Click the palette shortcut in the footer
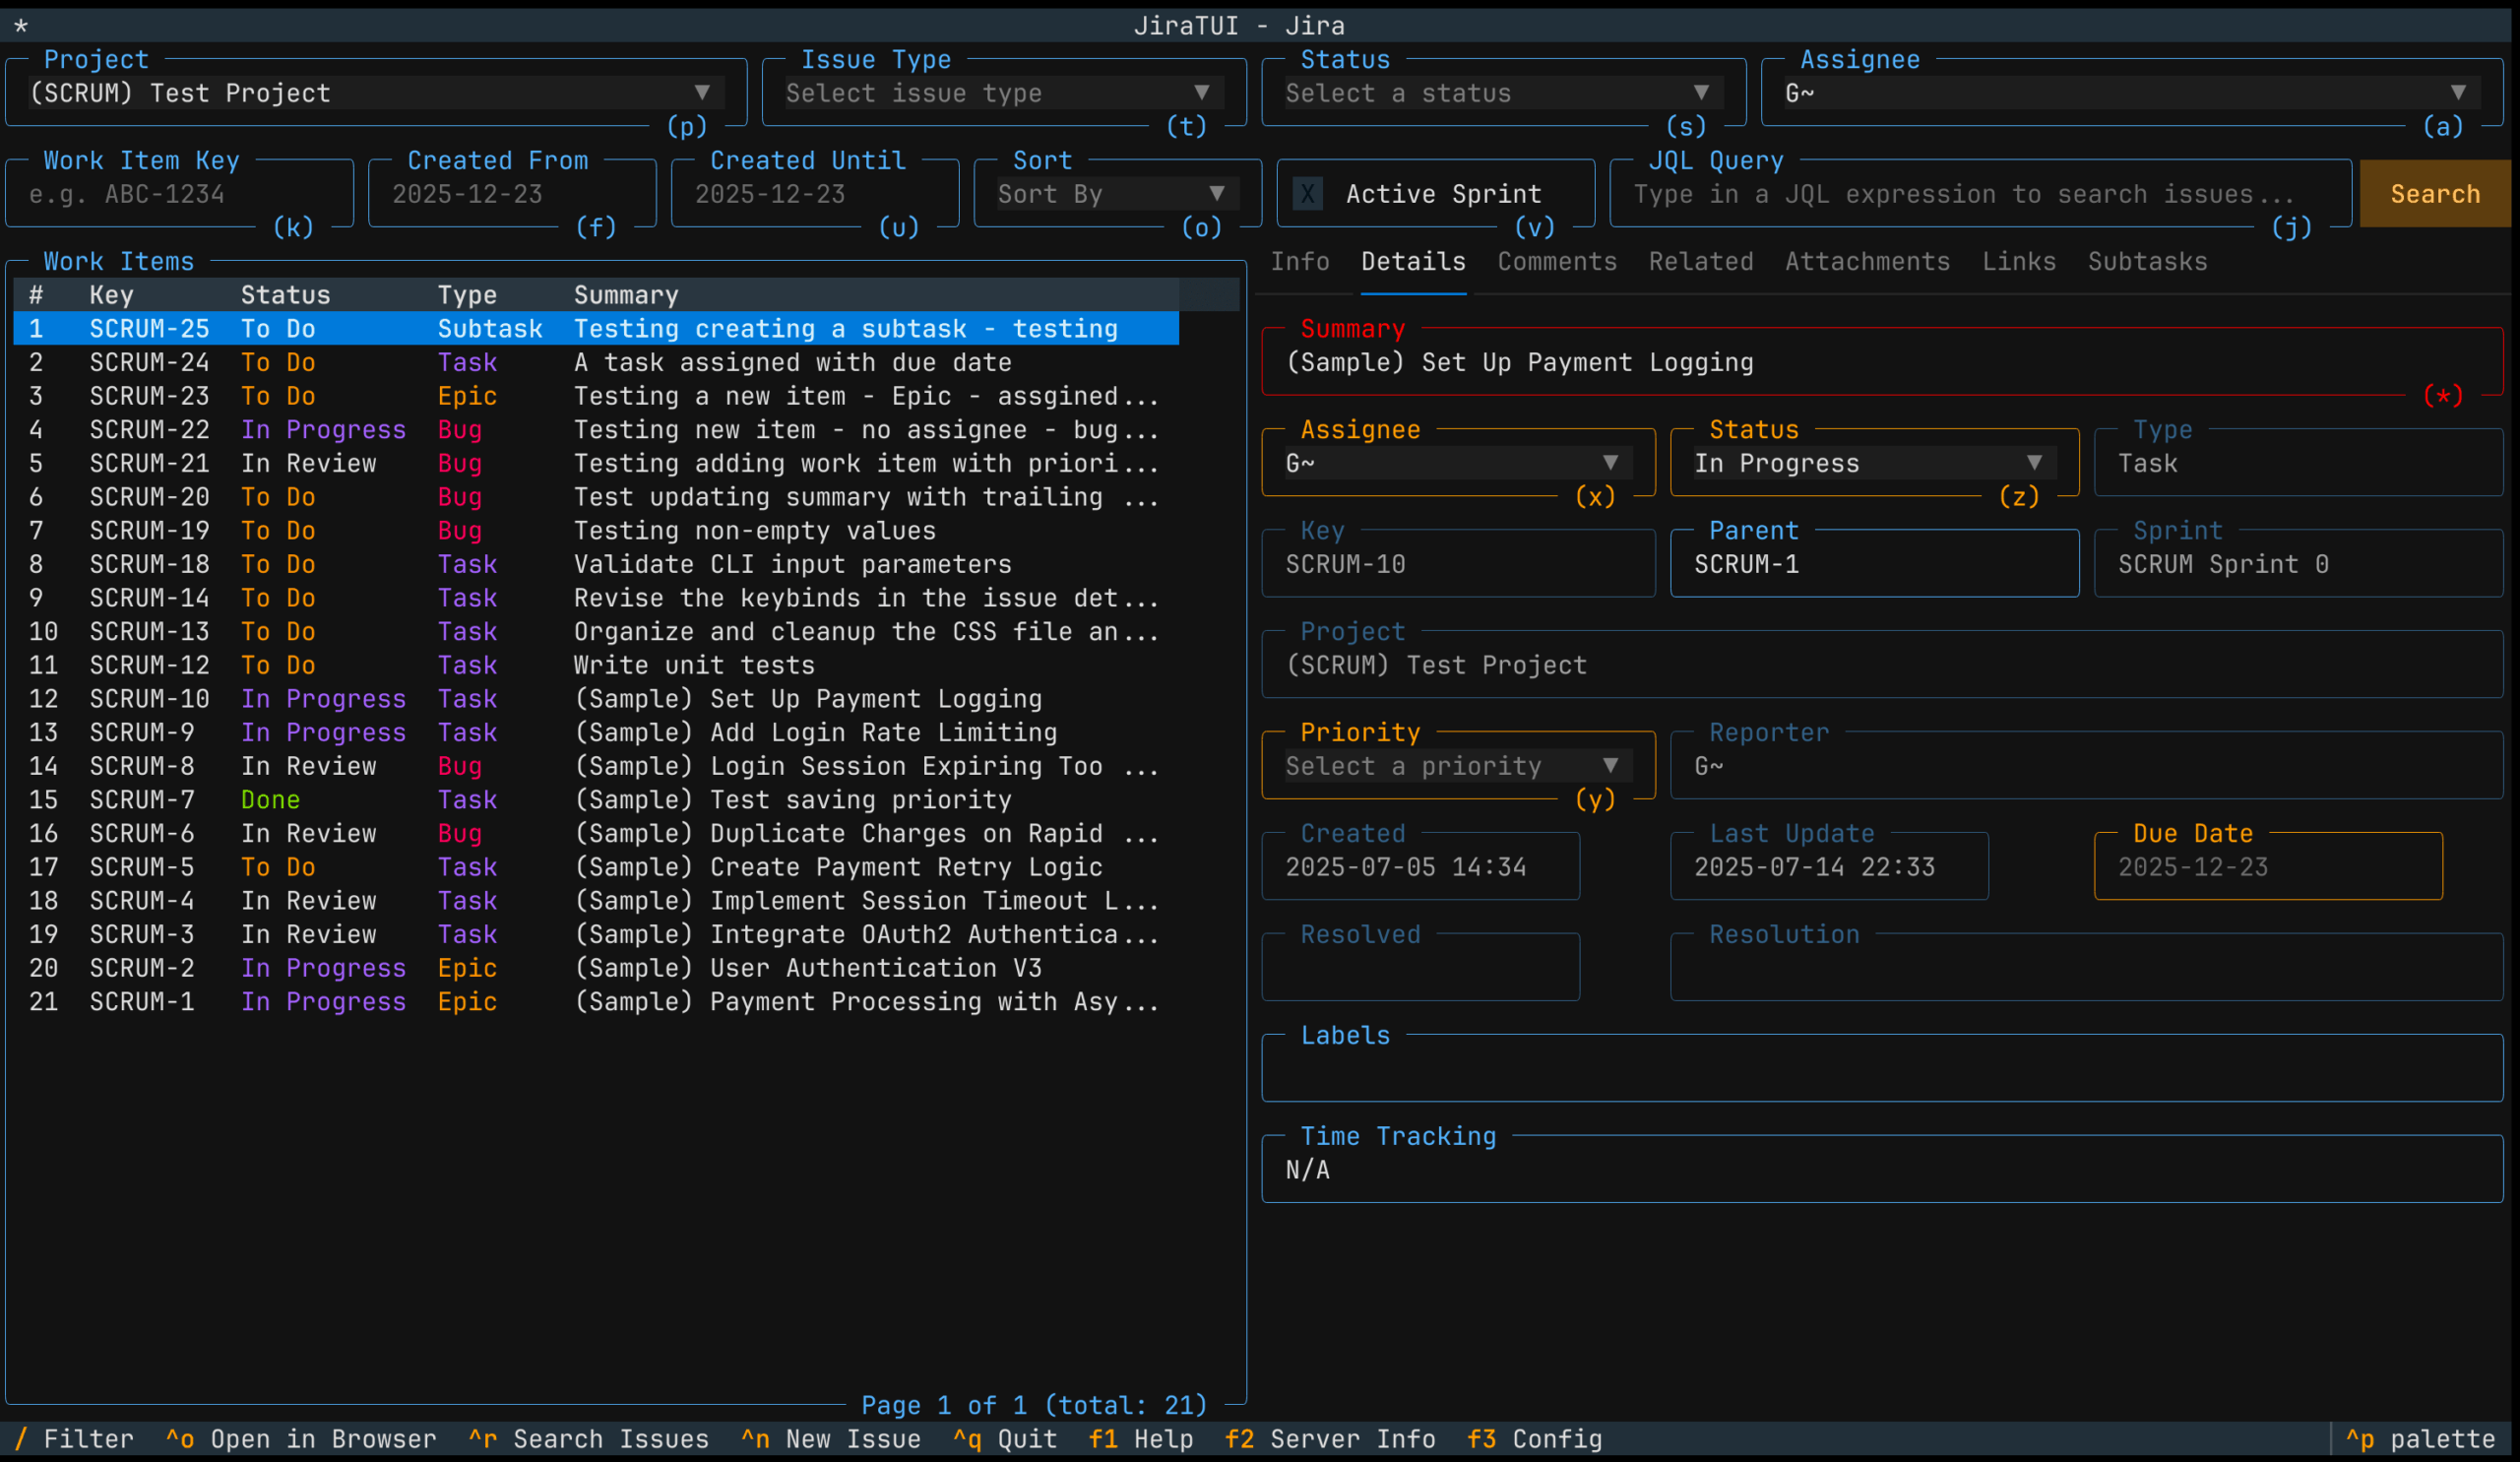Image resolution: width=2520 pixels, height=1462 pixels. pyautogui.click(x=2419, y=1439)
